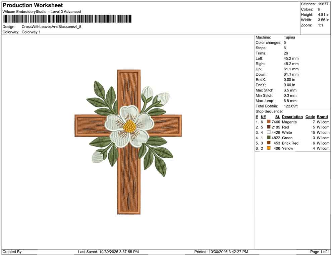Click the stitch count '2105' in Red row
This screenshot has width=332, height=255.
click(x=276, y=127)
